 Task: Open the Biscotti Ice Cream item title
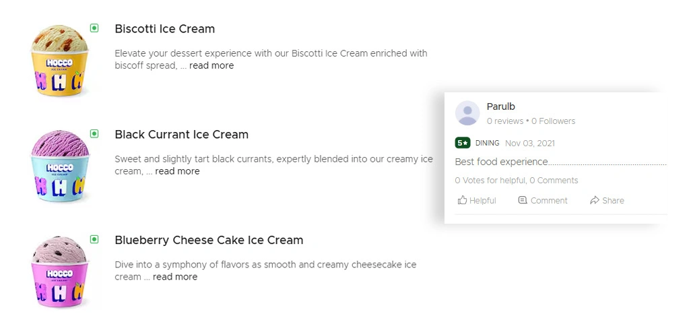click(x=165, y=29)
